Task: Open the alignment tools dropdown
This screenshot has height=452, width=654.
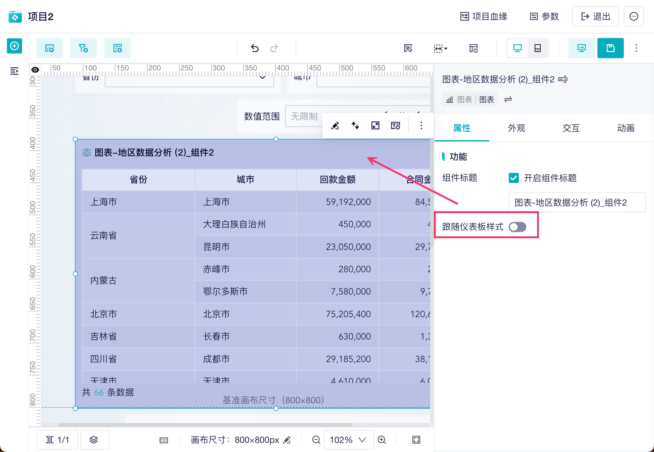Action: 441,48
